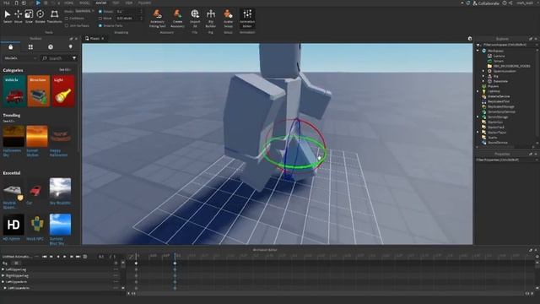Viewport: 540px width, 304px height.
Task: Play the animation in the timeline
Action: pos(65,257)
